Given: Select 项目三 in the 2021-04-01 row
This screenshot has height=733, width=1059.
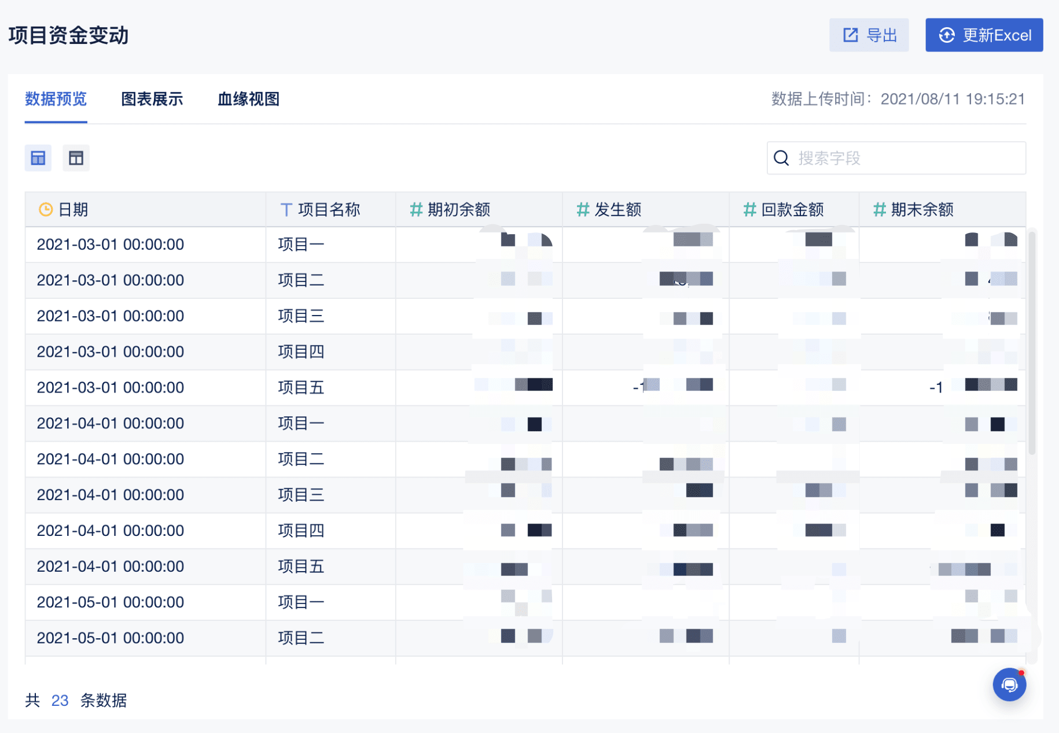Looking at the screenshot, I should (301, 495).
